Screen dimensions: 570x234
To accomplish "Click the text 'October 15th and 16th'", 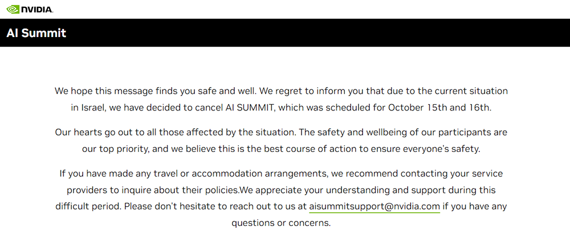I will (439, 107).
